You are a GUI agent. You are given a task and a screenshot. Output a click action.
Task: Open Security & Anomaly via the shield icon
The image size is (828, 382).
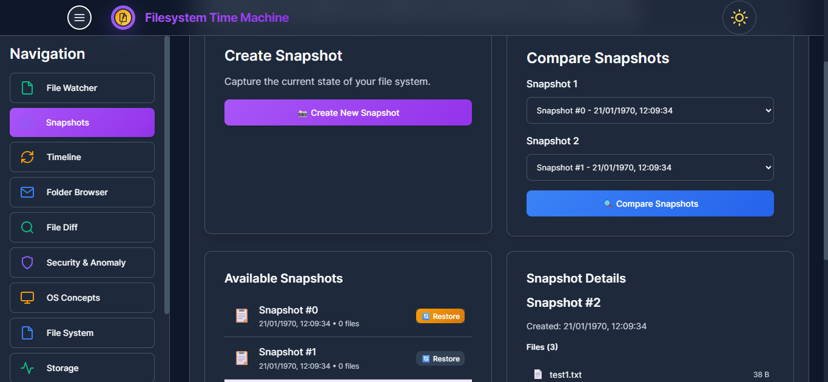pyautogui.click(x=26, y=262)
